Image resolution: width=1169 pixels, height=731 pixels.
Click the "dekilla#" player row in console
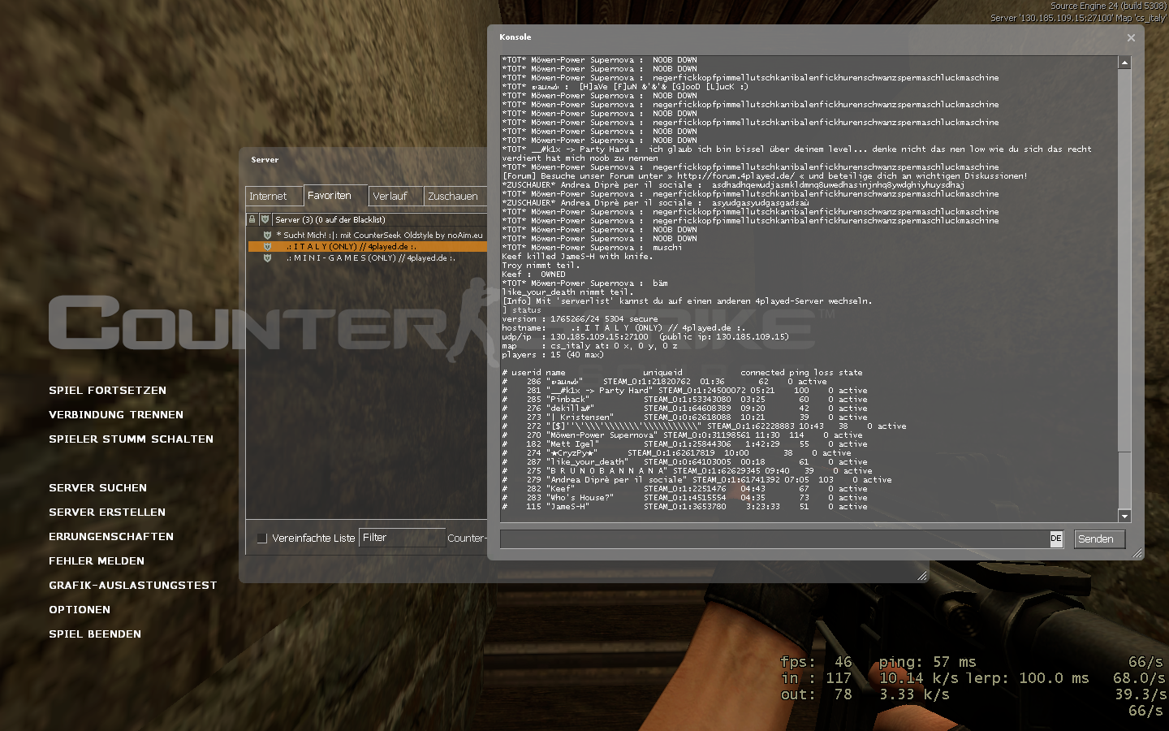pyautogui.click(x=684, y=409)
